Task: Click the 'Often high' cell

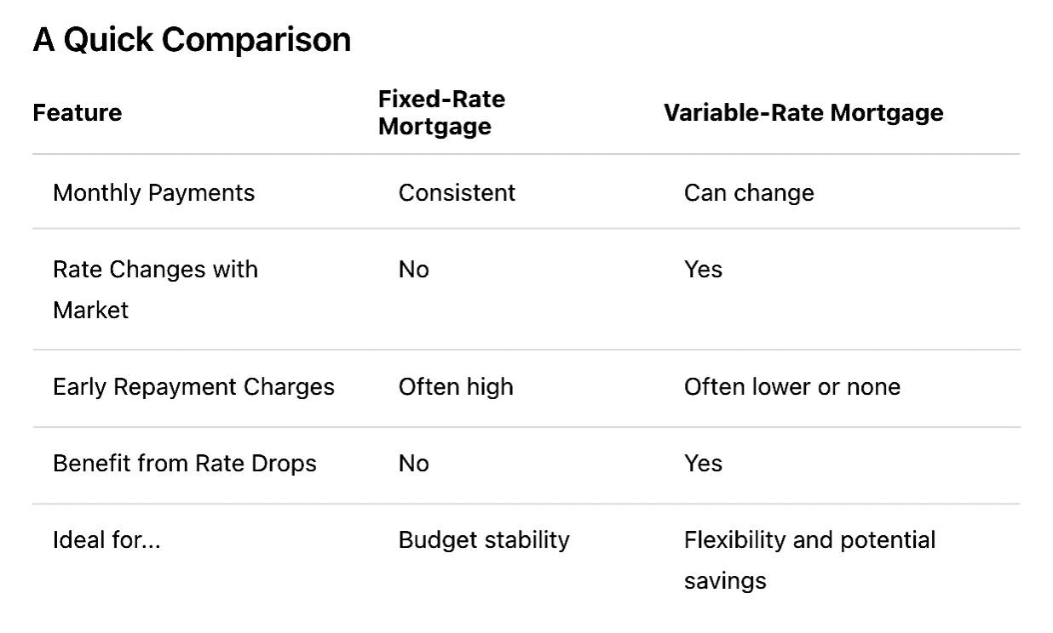Action: click(456, 387)
